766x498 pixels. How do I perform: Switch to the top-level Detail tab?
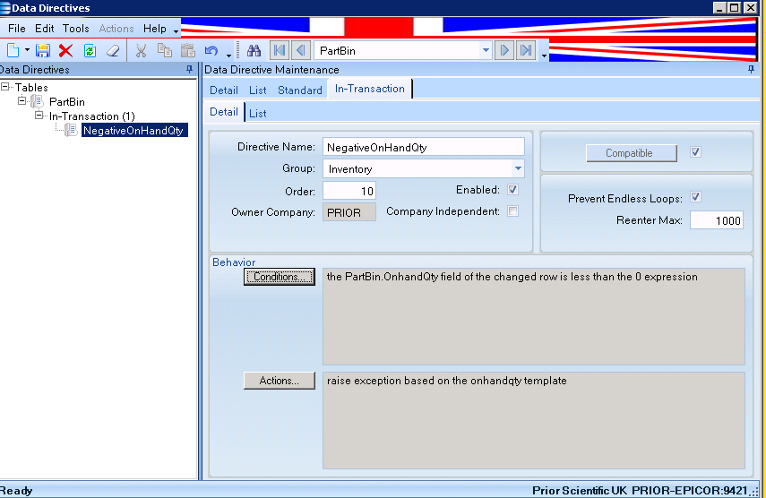coord(224,90)
